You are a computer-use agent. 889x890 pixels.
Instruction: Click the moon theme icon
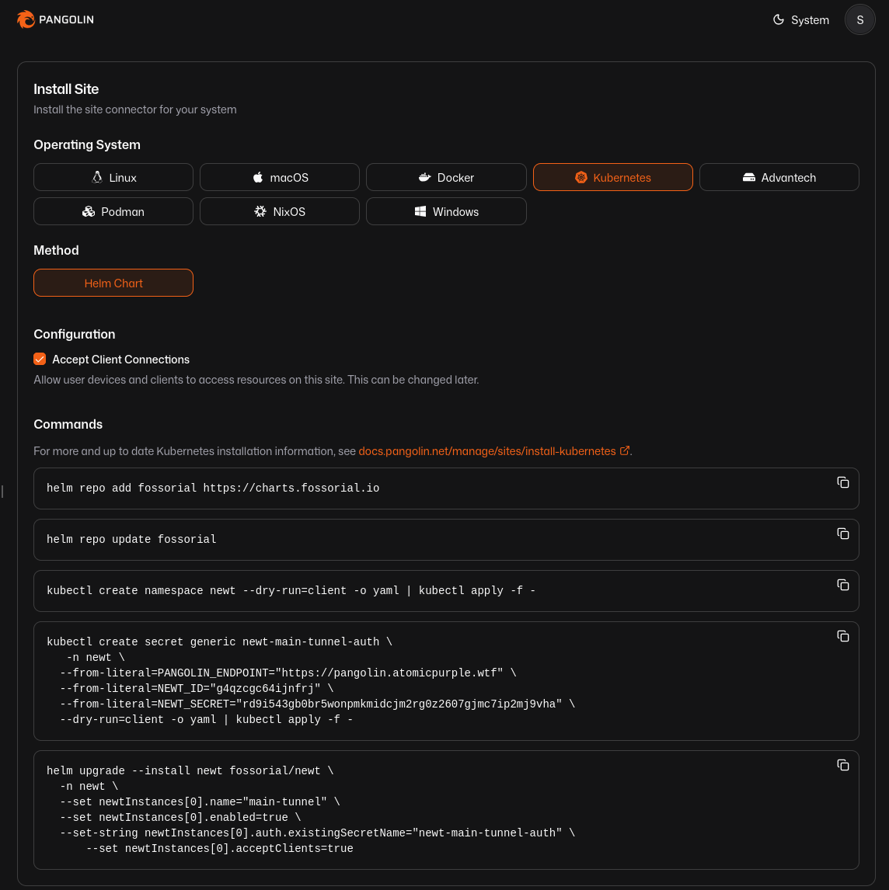point(779,20)
